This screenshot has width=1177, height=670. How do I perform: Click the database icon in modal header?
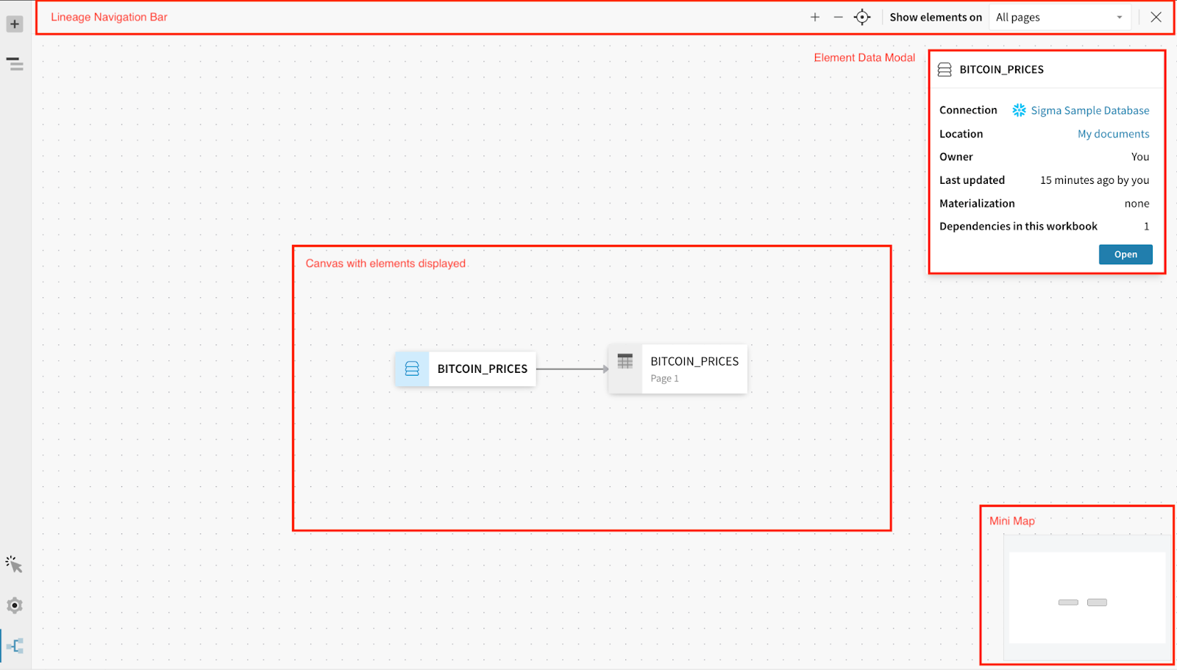pos(945,70)
